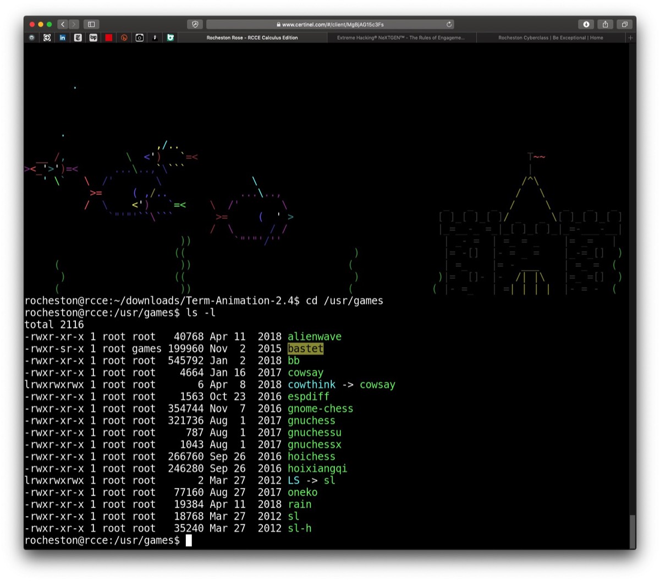Click the 'rain' file name

click(300, 505)
